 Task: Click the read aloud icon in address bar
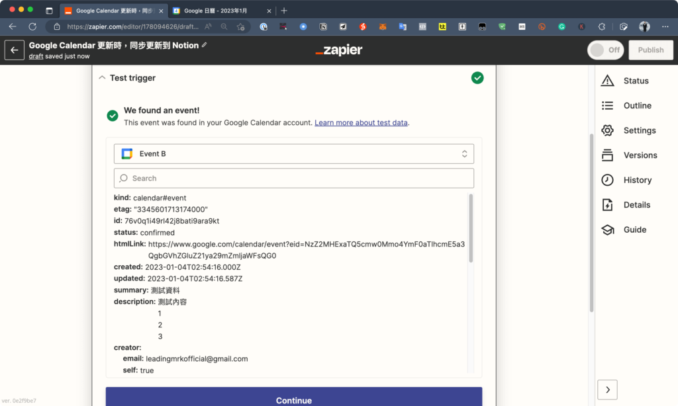pyautogui.click(x=209, y=26)
